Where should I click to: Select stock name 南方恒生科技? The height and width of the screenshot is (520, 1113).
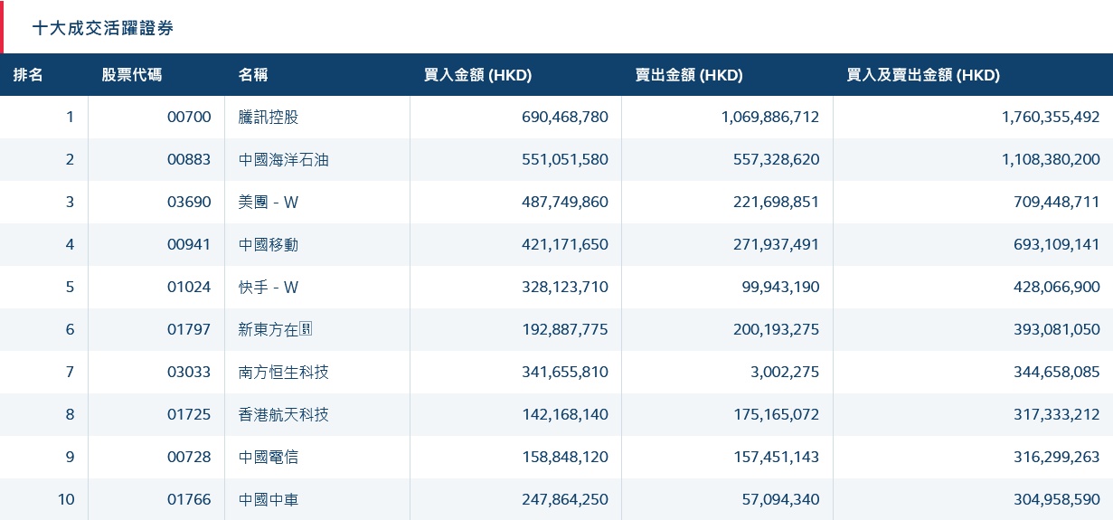[x=284, y=372]
